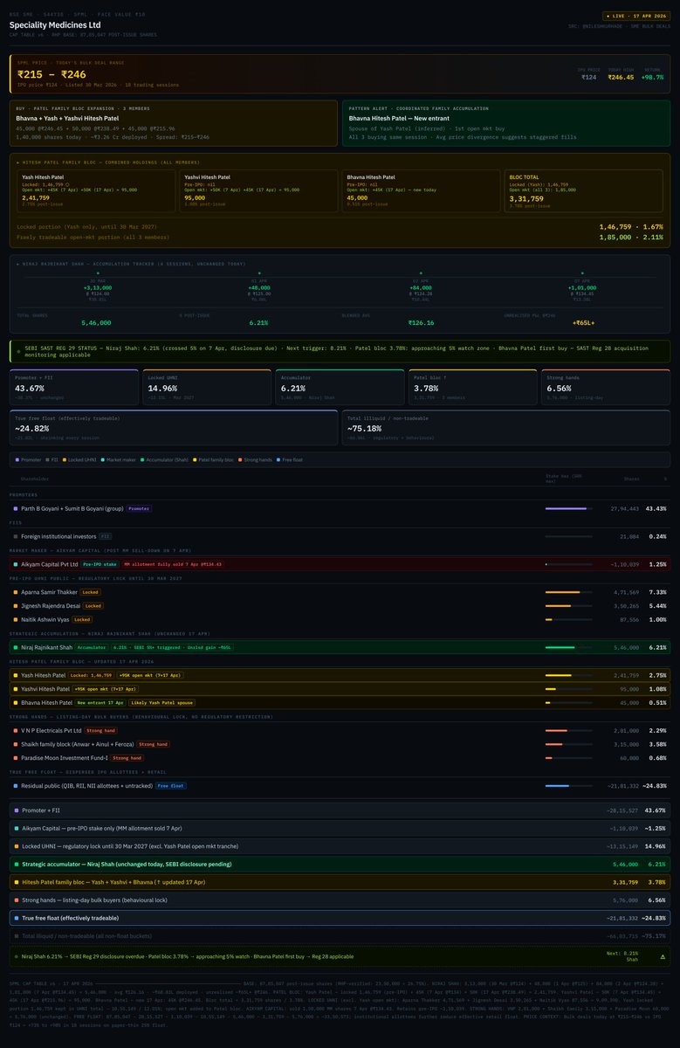The height and width of the screenshot is (1048, 680).
Task: Select the Patel family bloc legend item
Action: 215,458
